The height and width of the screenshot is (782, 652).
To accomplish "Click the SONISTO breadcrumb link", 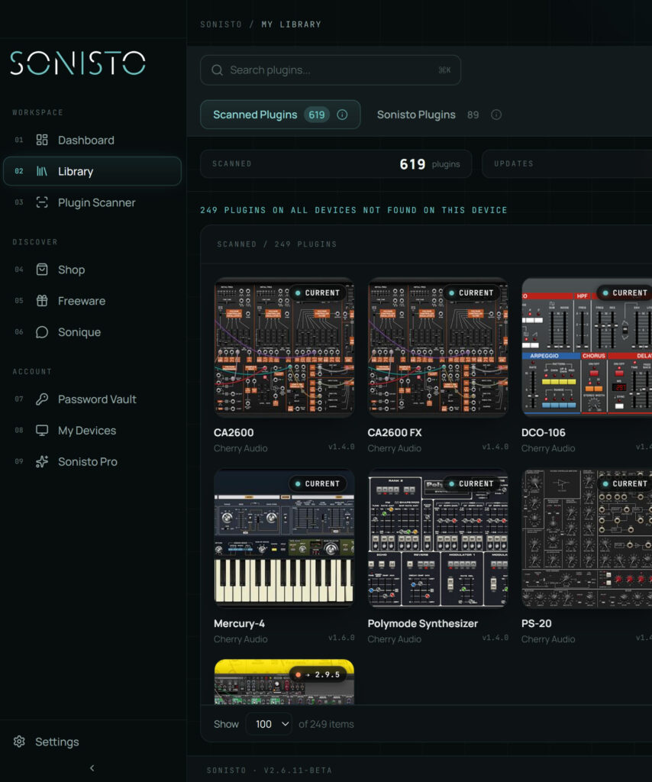I will [x=221, y=24].
